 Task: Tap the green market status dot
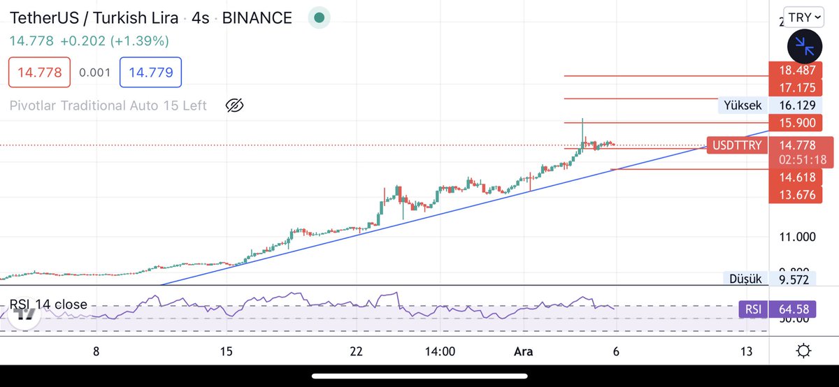point(320,18)
